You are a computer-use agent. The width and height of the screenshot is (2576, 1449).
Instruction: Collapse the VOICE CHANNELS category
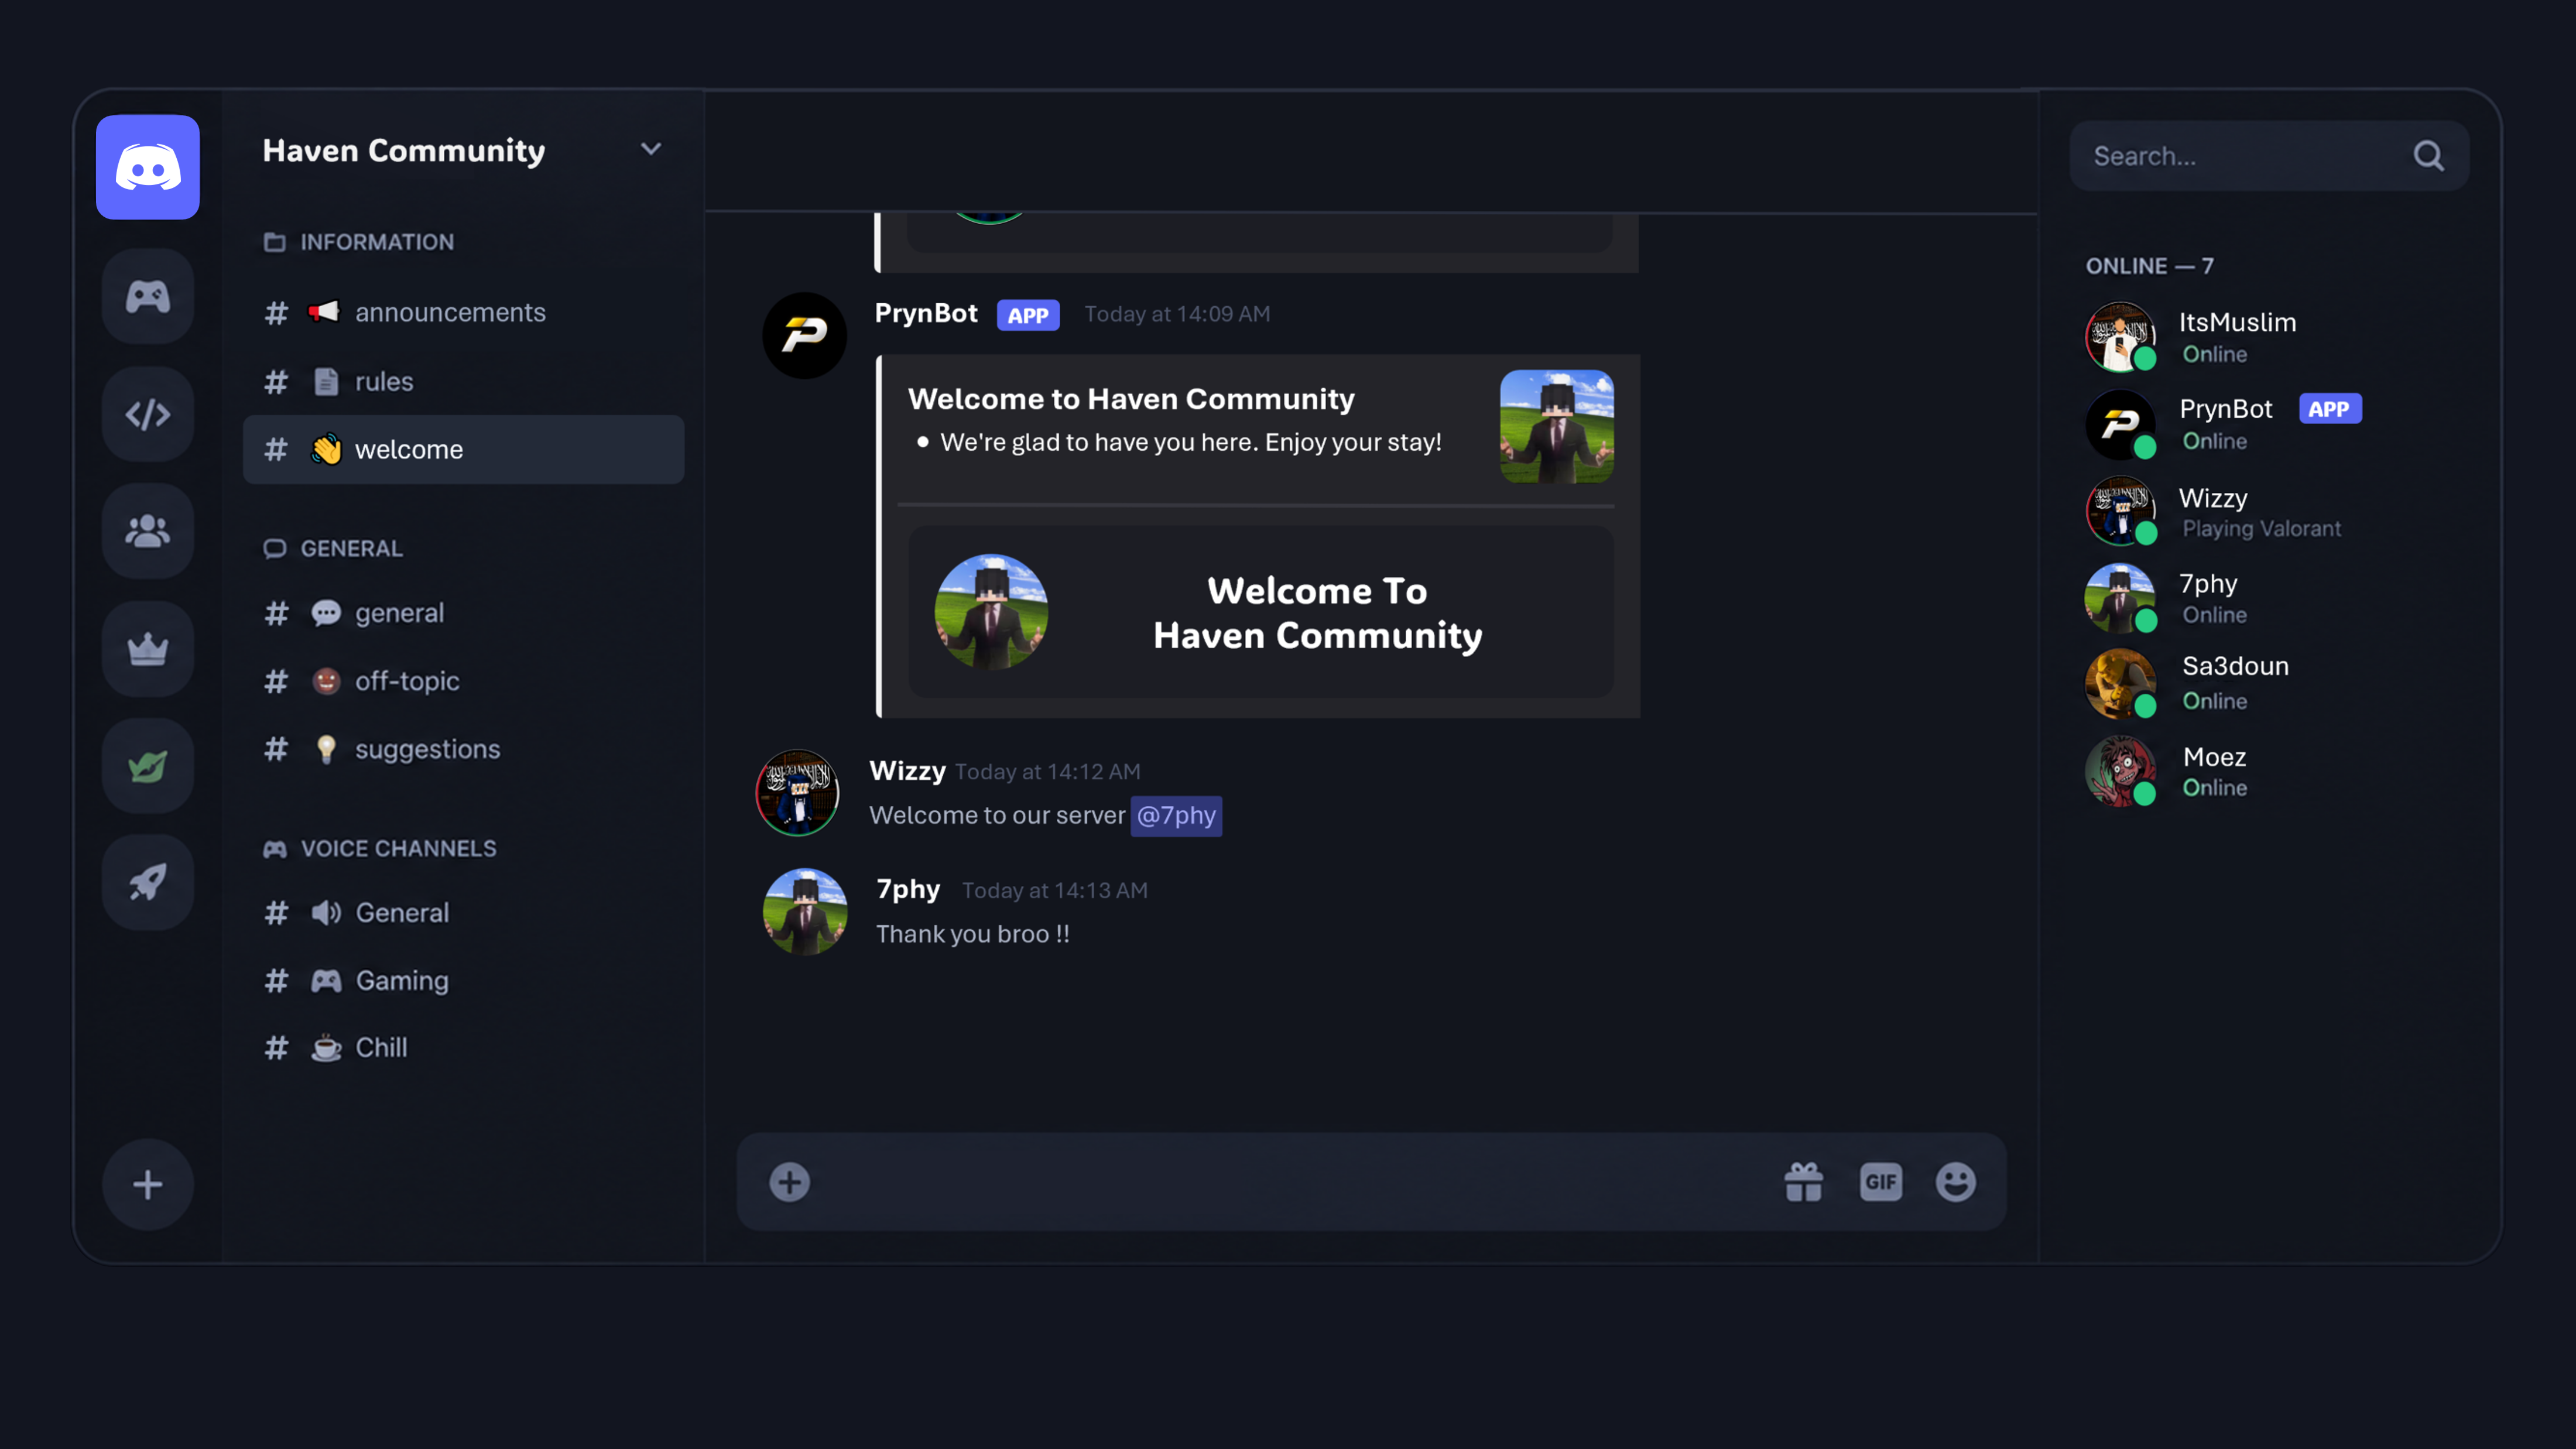379,849
